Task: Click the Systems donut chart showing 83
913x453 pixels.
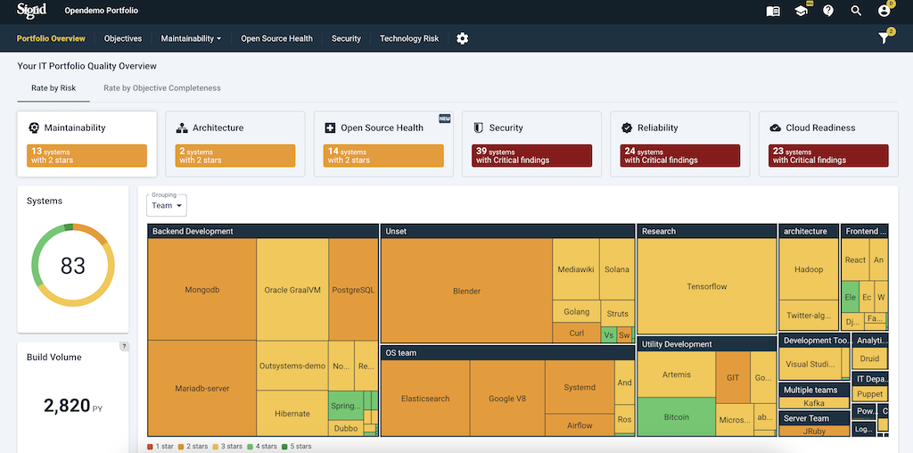Action: pyautogui.click(x=73, y=266)
